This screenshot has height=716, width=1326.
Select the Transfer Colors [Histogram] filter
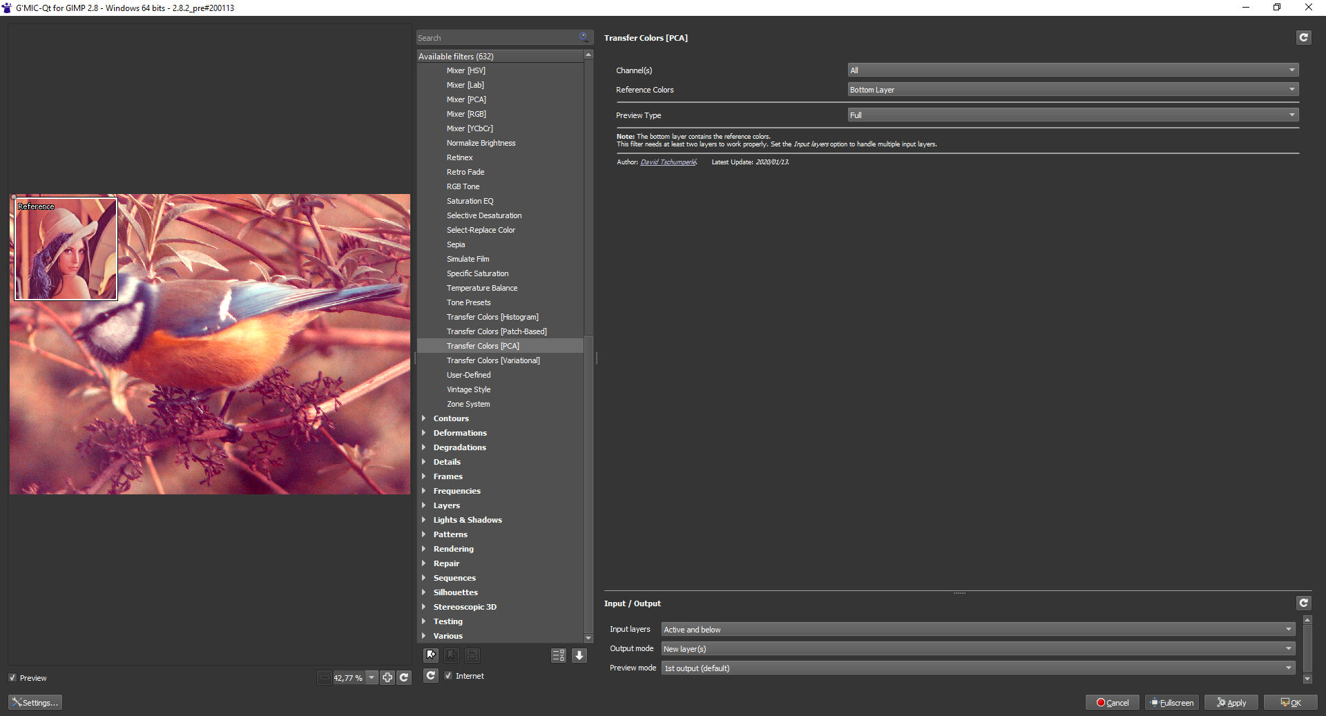click(492, 317)
